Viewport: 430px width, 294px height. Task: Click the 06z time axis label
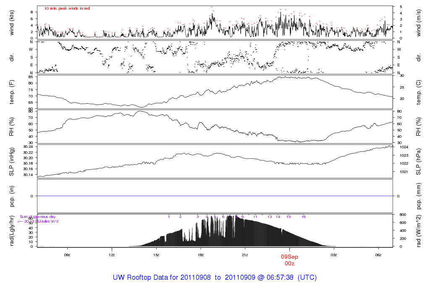378,255
